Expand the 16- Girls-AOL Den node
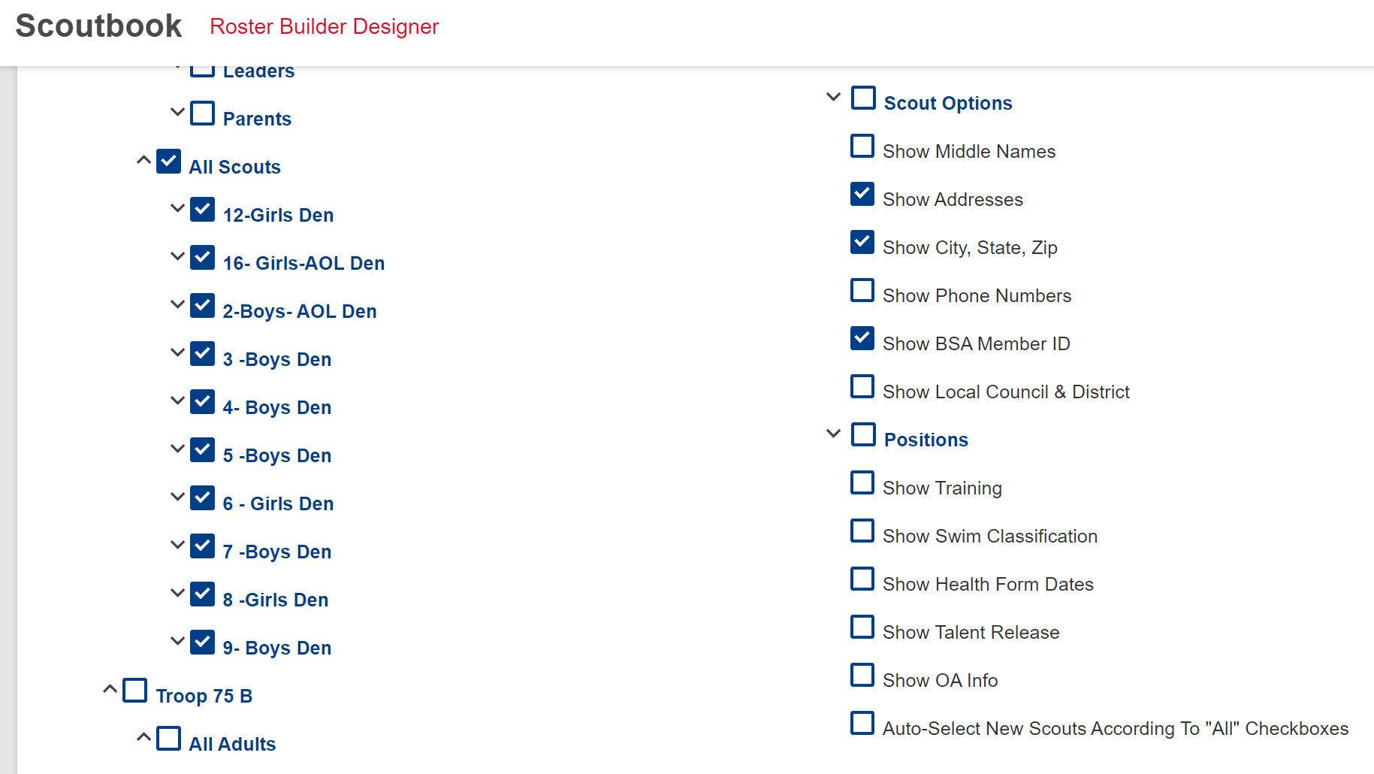The image size is (1374, 774). coord(177,257)
